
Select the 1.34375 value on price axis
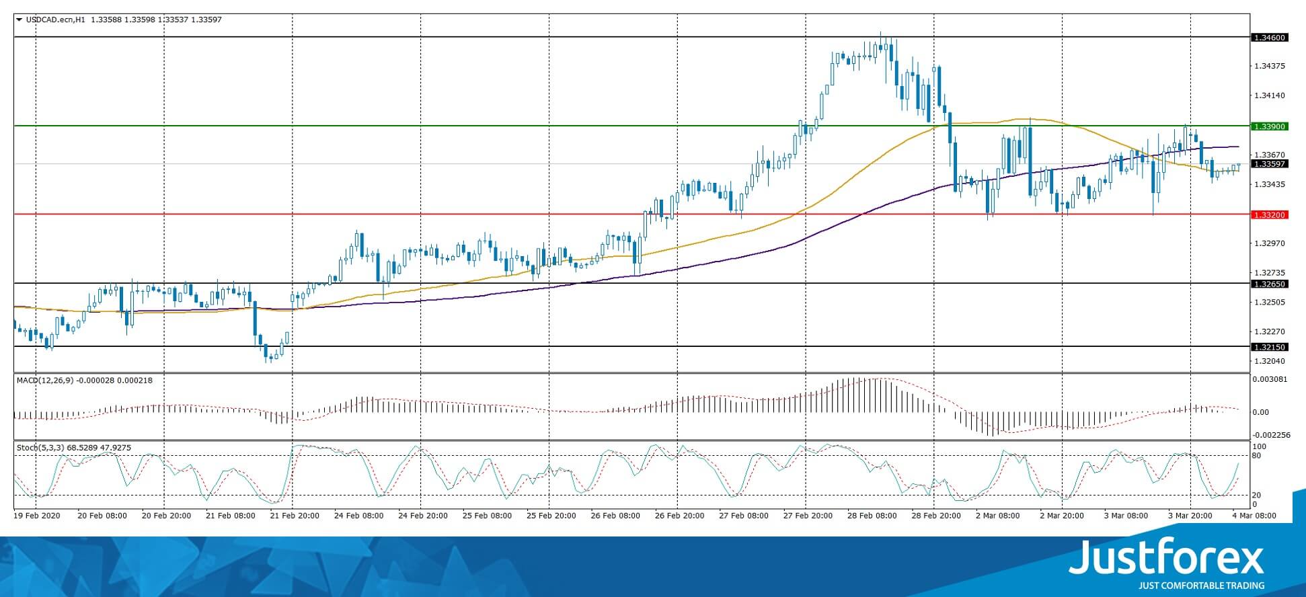pos(1270,66)
